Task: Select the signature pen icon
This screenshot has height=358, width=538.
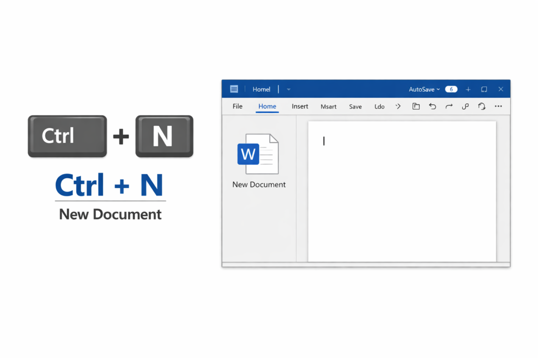Action: click(465, 106)
